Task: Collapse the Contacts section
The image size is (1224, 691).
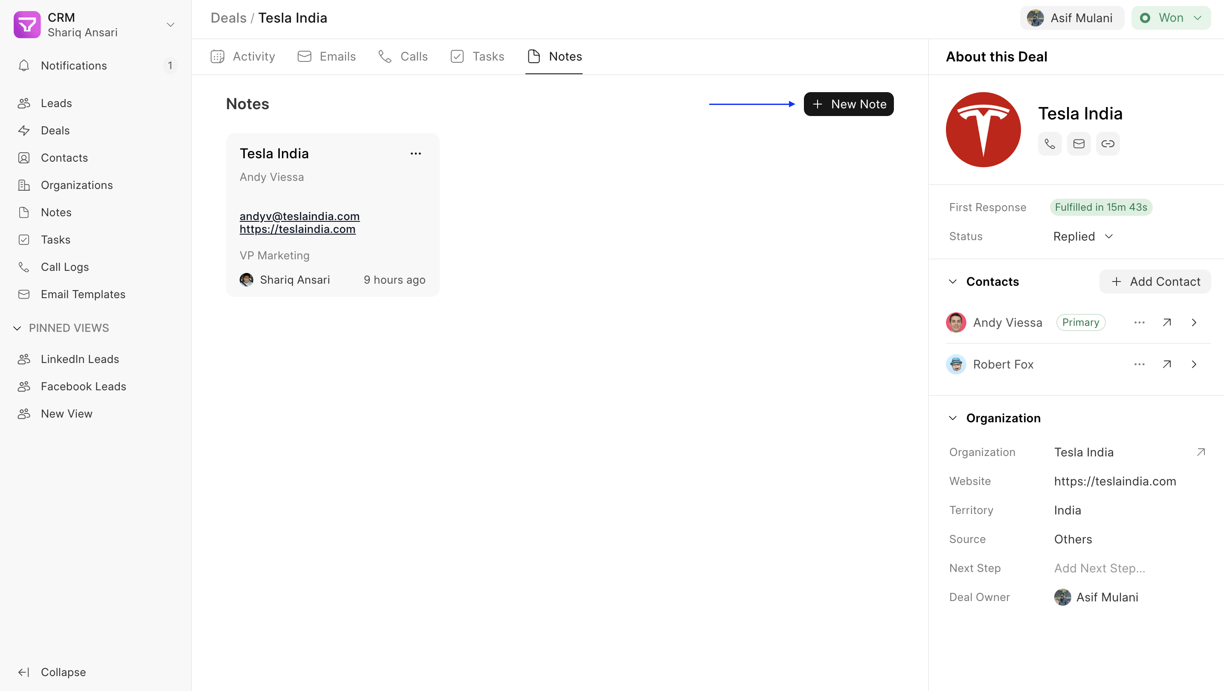Action: 953,282
